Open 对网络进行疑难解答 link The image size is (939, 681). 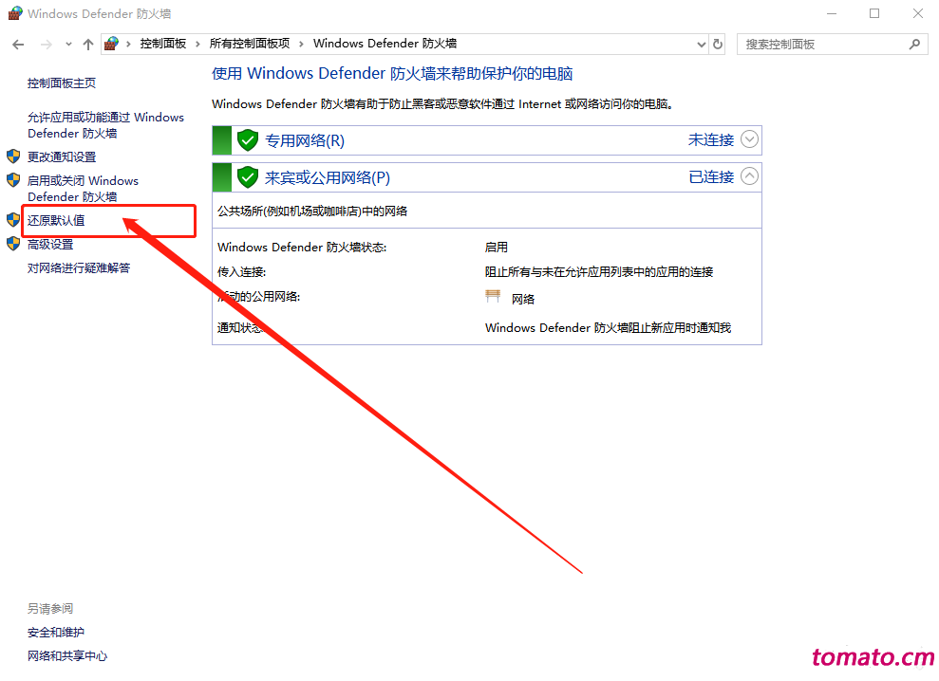(x=79, y=268)
